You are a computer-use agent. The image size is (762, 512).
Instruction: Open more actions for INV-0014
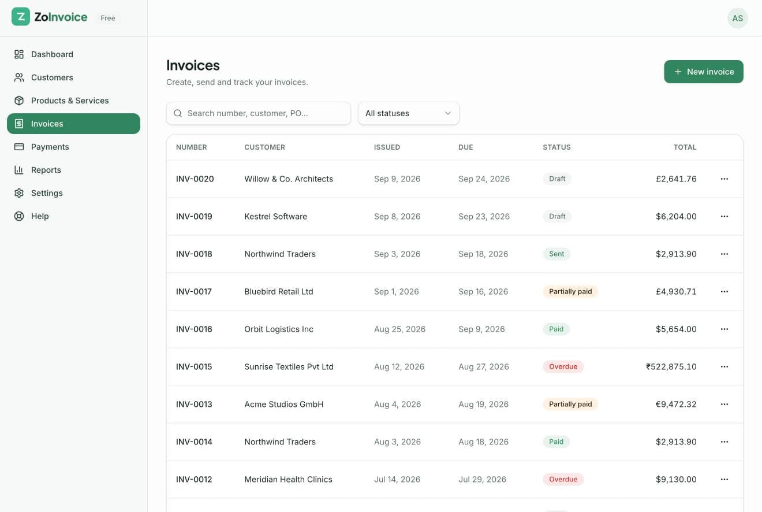click(724, 442)
